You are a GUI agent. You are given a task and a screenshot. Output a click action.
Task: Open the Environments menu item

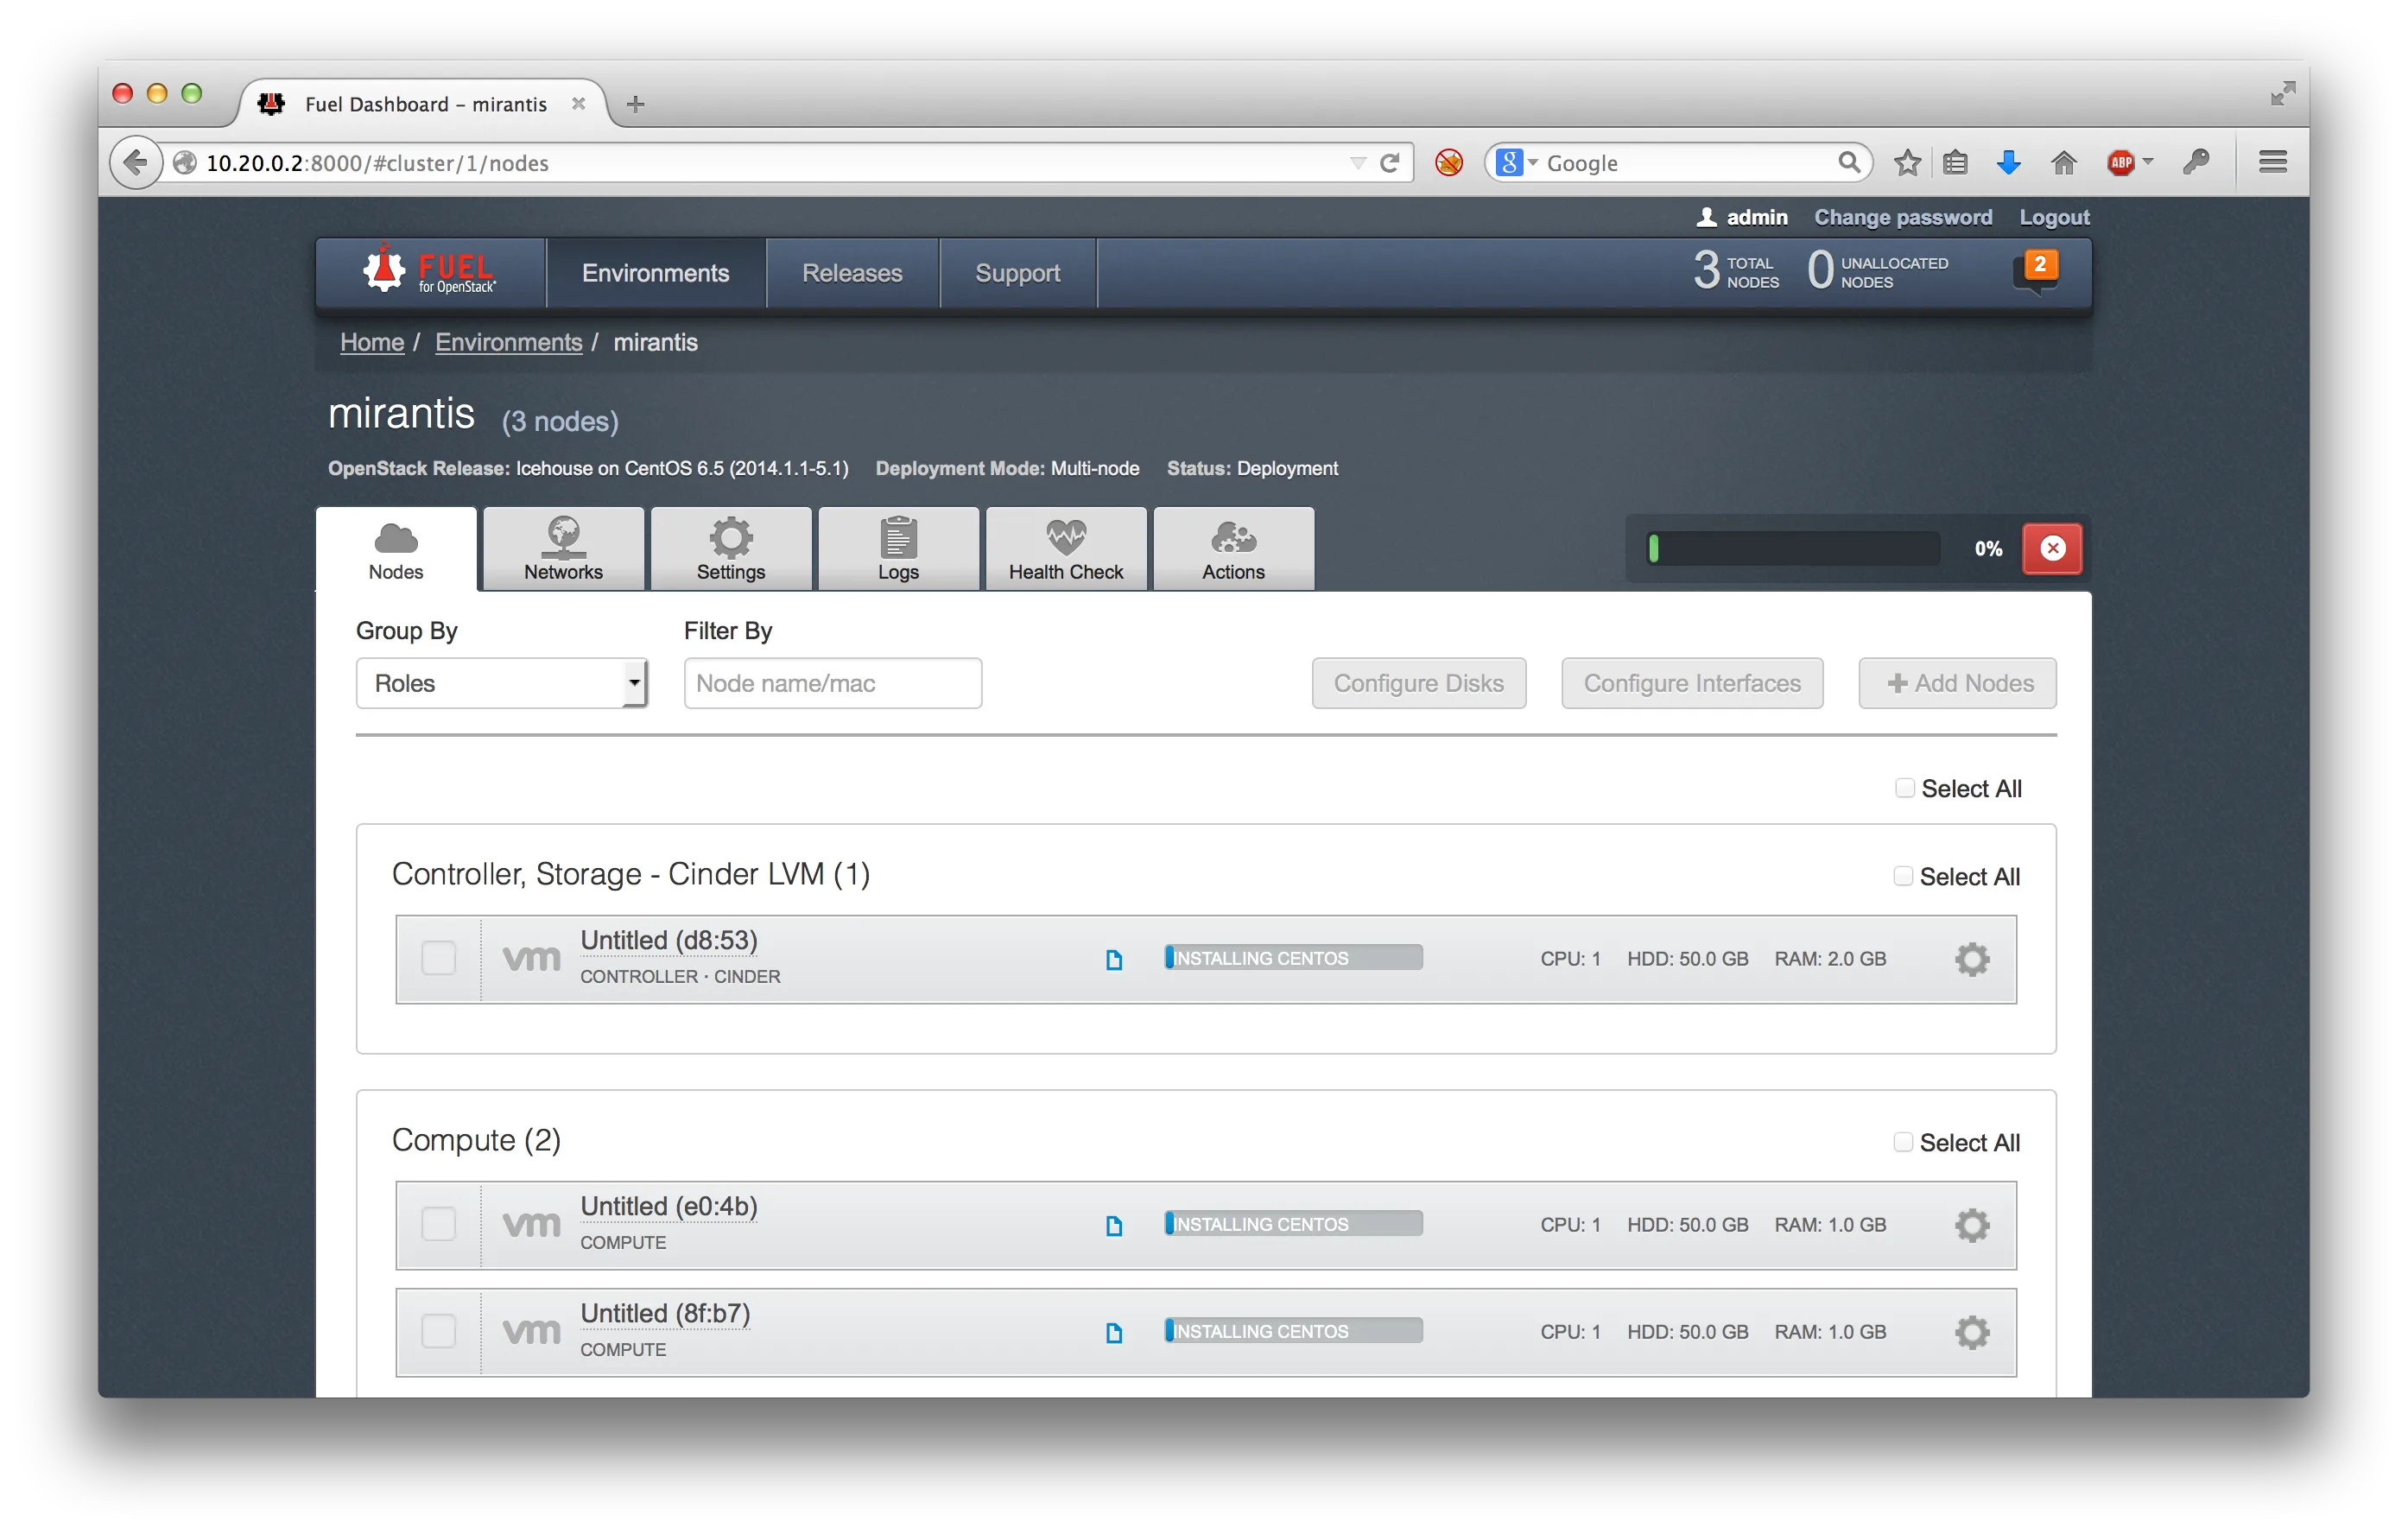[655, 272]
